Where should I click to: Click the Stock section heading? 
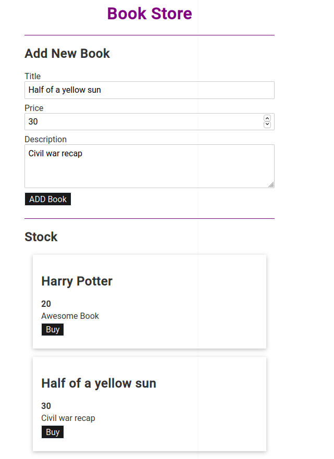pyautogui.click(x=41, y=237)
